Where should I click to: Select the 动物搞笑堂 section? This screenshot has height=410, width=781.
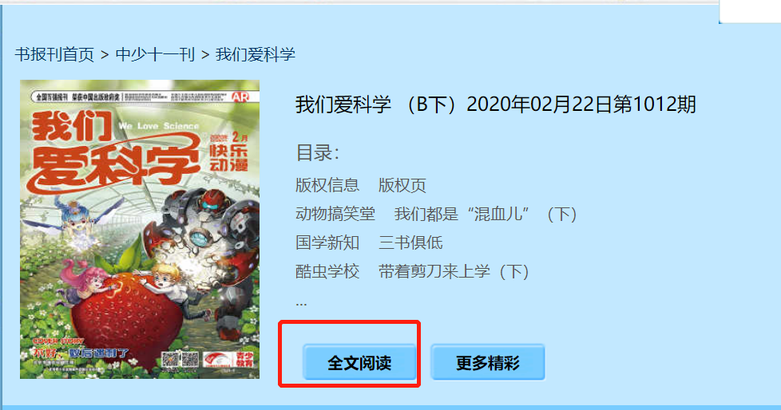pos(335,214)
